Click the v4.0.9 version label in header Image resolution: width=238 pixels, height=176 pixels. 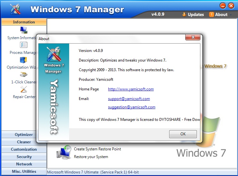(158, 14)
